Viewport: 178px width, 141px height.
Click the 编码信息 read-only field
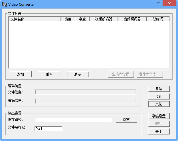pyautogui.click(x=86, y=101)
